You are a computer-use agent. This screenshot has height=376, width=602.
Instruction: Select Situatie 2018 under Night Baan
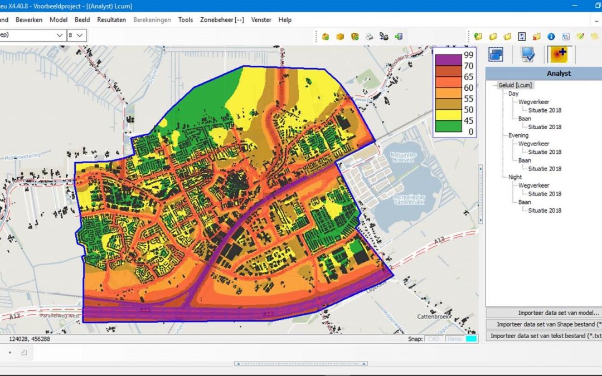pos(545,211)
